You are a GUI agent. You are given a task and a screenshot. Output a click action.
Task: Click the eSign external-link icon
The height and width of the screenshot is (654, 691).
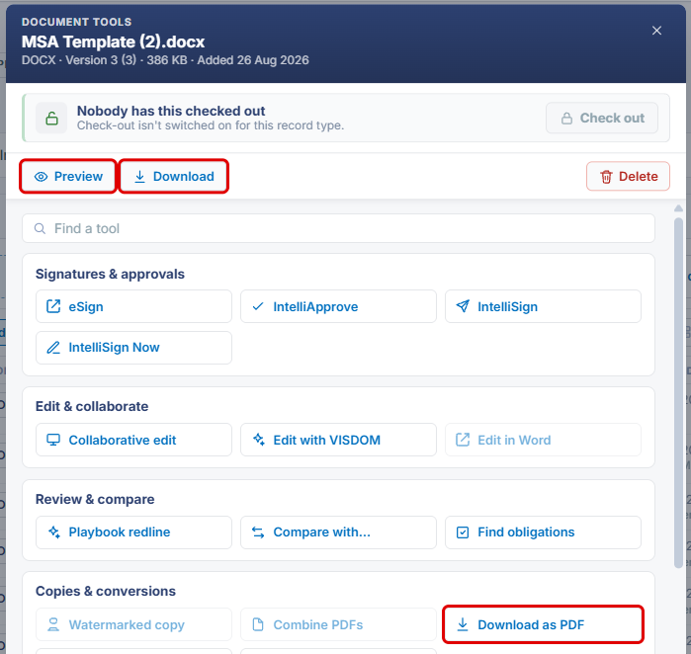coord(53,306)
